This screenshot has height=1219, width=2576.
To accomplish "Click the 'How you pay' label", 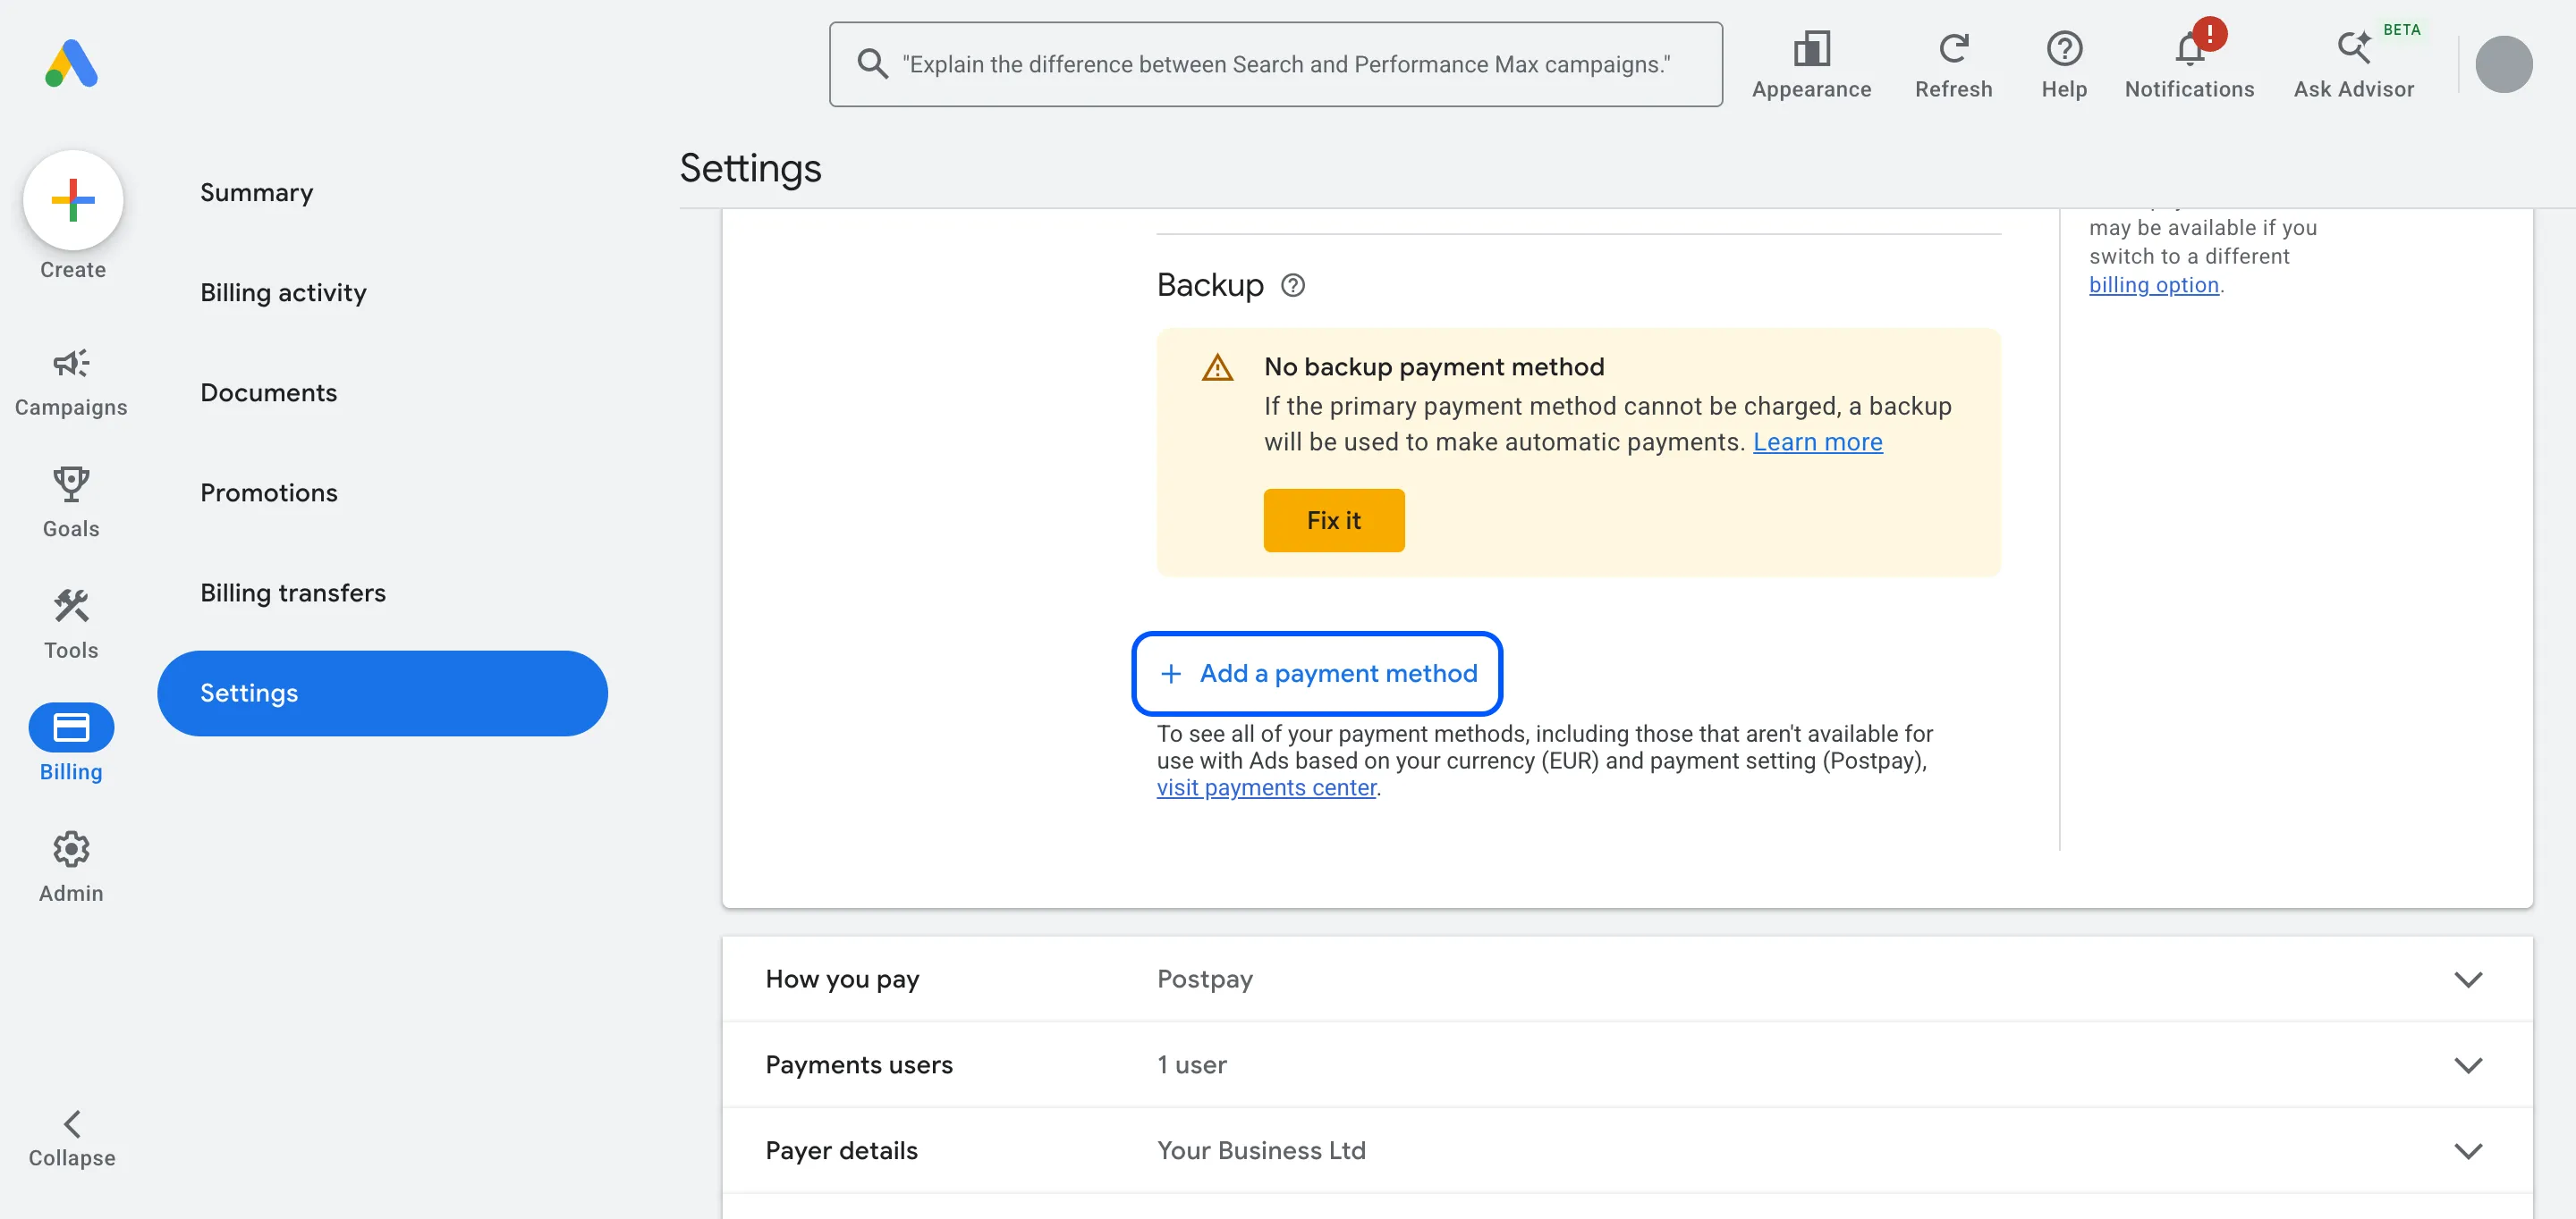I will coord(842,979).
